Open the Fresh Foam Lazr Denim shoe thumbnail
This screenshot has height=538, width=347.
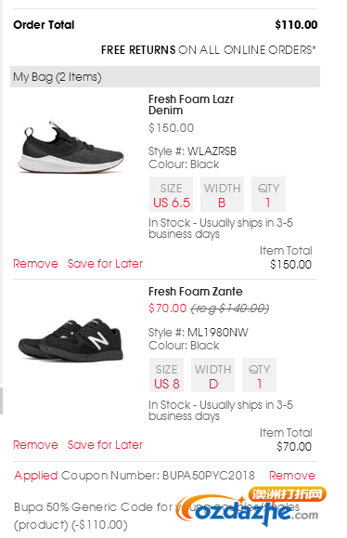[71, 148]
